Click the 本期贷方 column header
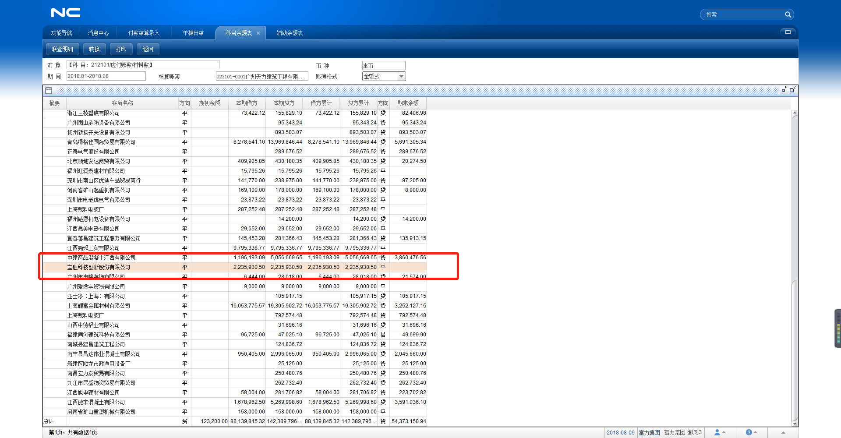 (284, 103)
